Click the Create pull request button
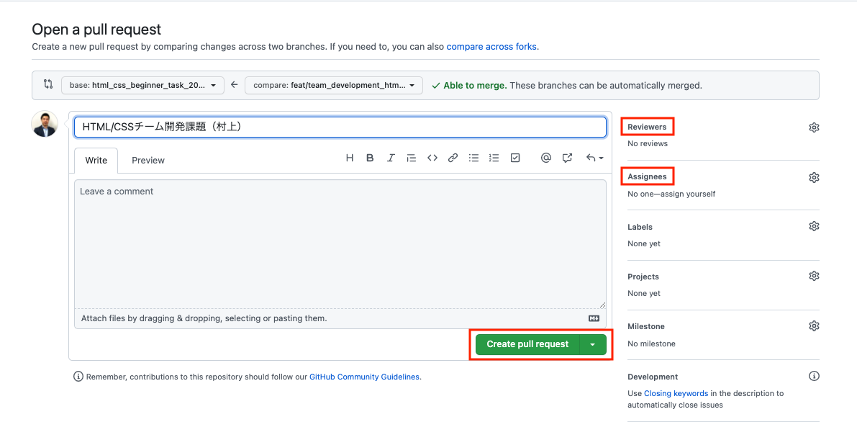The height and width of the screenshot is (422, 857). click(x=527, y=344)
